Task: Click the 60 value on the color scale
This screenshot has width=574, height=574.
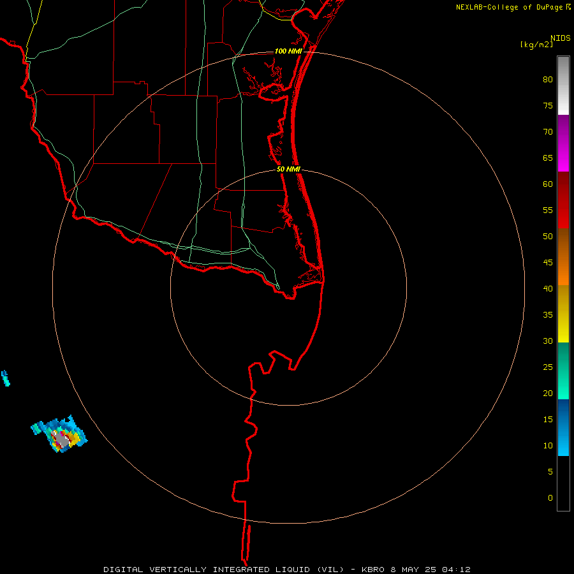Action: (x=548, y=184)
